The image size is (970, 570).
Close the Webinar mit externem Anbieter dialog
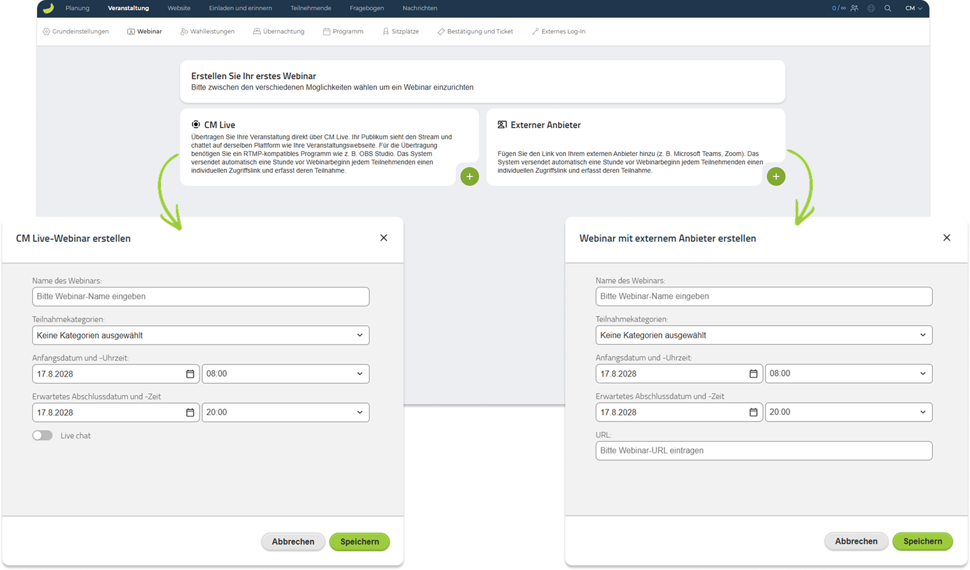[x=947, y=238]
